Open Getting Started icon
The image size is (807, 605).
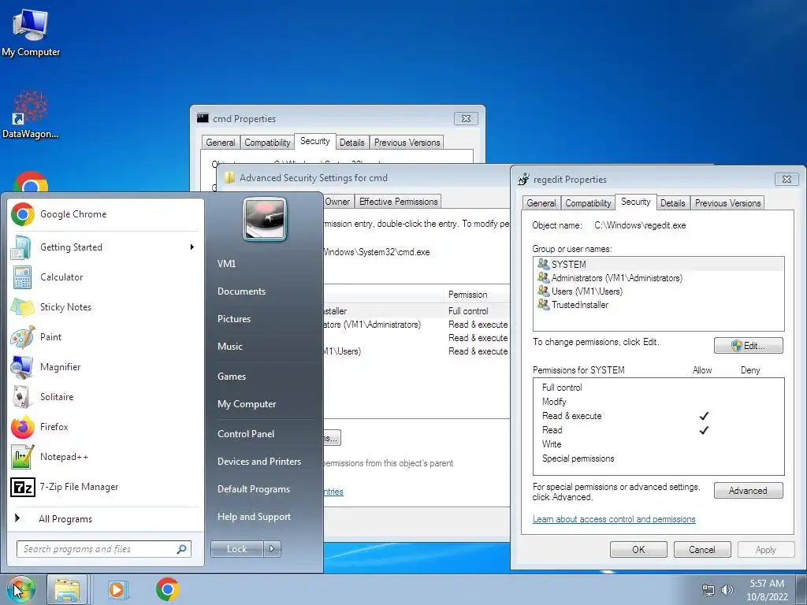coord(23,247)
